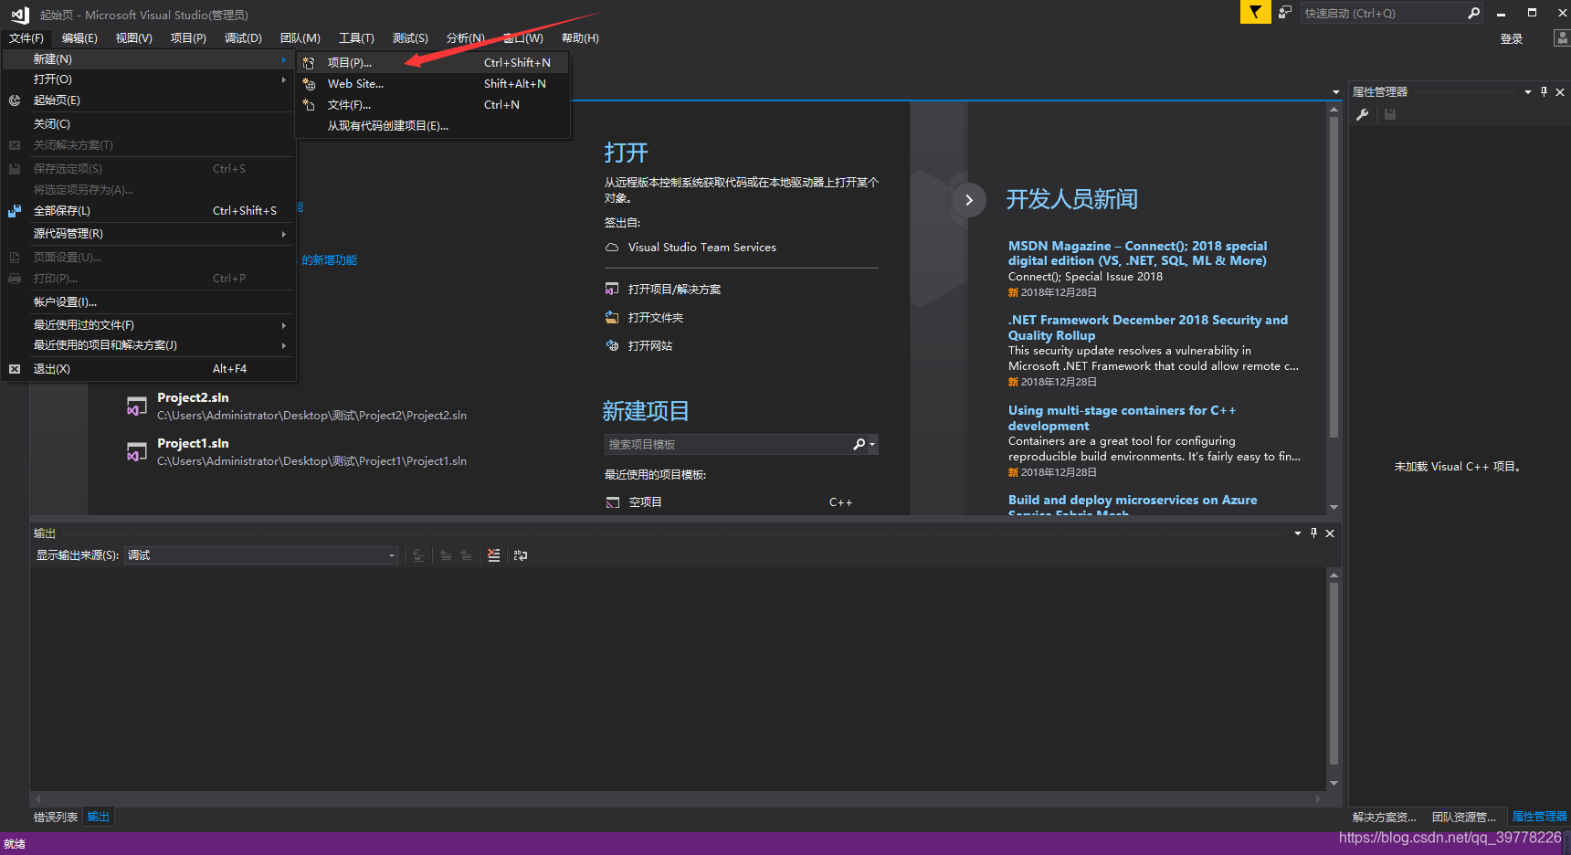This screenshot has height=855, width=1571.
Task: Click the output panel scroll-down arrow
Action: [1334, 783]
